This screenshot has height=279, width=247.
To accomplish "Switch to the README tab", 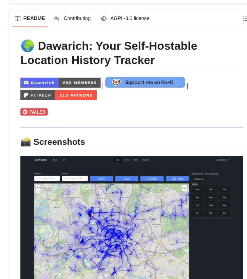I will click(x=30, y=19).
